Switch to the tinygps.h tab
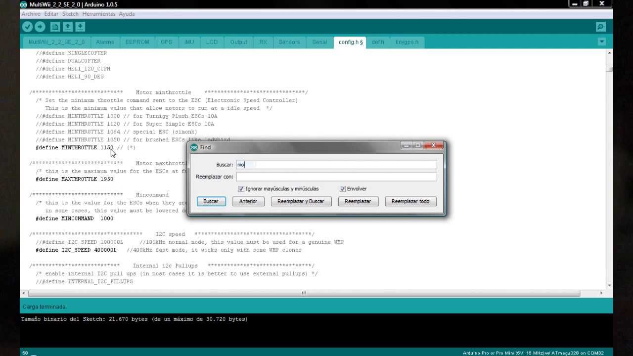 click(x=407, y=42)
